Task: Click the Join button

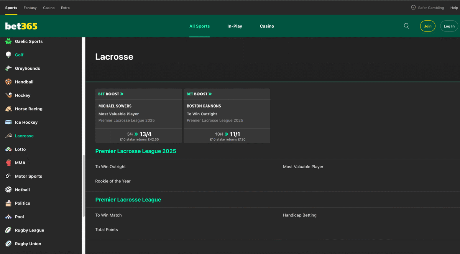Action: pos(428,26)
